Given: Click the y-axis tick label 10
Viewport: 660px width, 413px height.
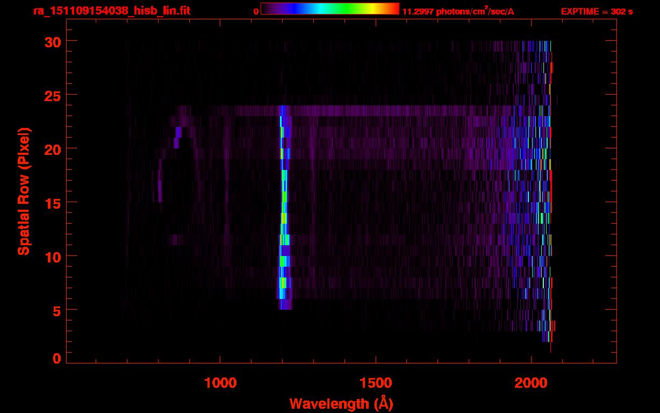Looking at the screenshot, I should click(x=53, y=257).
